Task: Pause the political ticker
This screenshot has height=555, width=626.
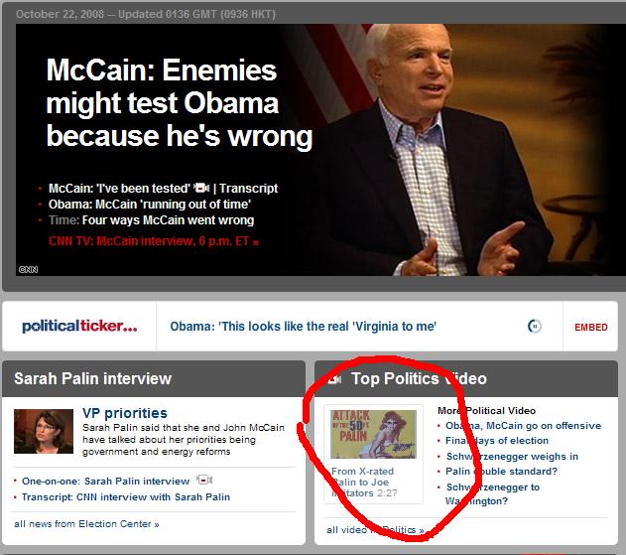Action: point(534,326)
